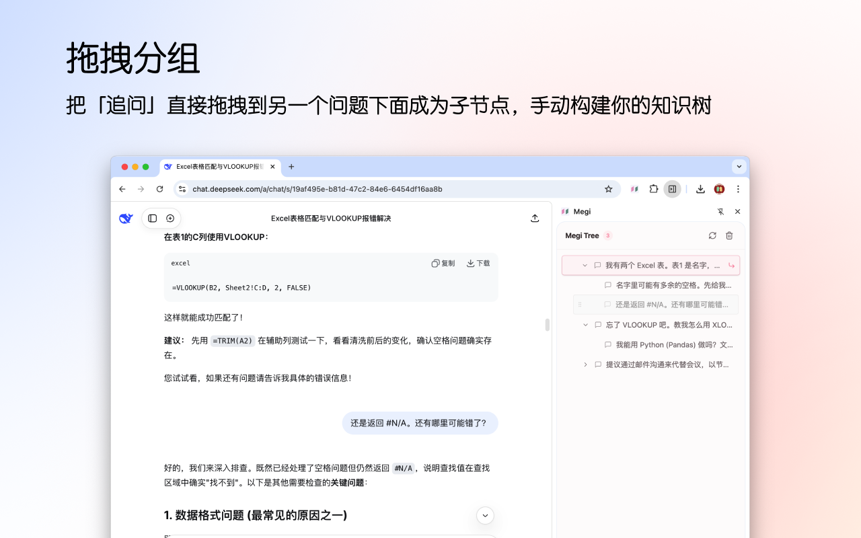Toggle the pin icon in Megi panel header
861x538 pixels.
click(x=720, y=211)
